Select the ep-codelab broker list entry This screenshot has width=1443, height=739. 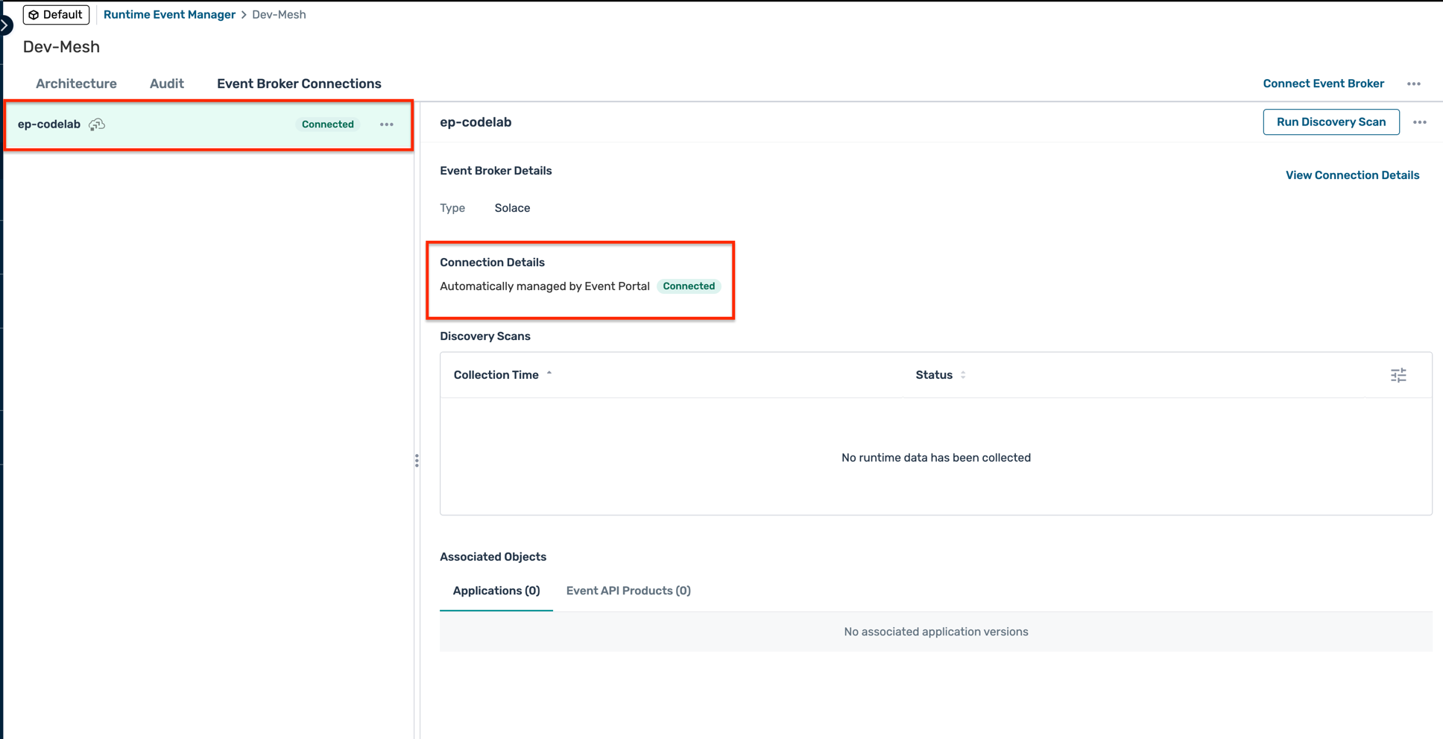click(186, 125)
